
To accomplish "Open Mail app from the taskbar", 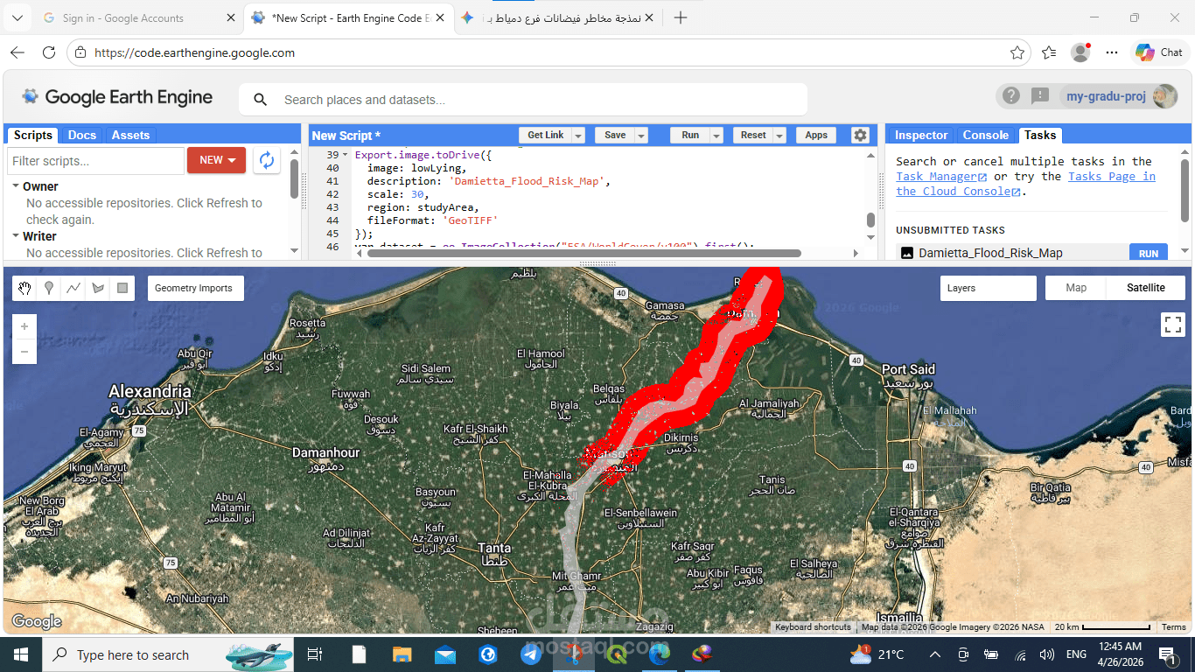I will point(445,654).
